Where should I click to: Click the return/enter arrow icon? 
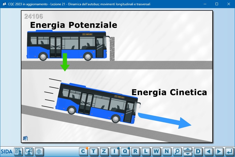coord(229,151)
